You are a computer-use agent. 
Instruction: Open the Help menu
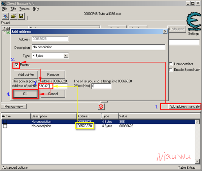36,9
